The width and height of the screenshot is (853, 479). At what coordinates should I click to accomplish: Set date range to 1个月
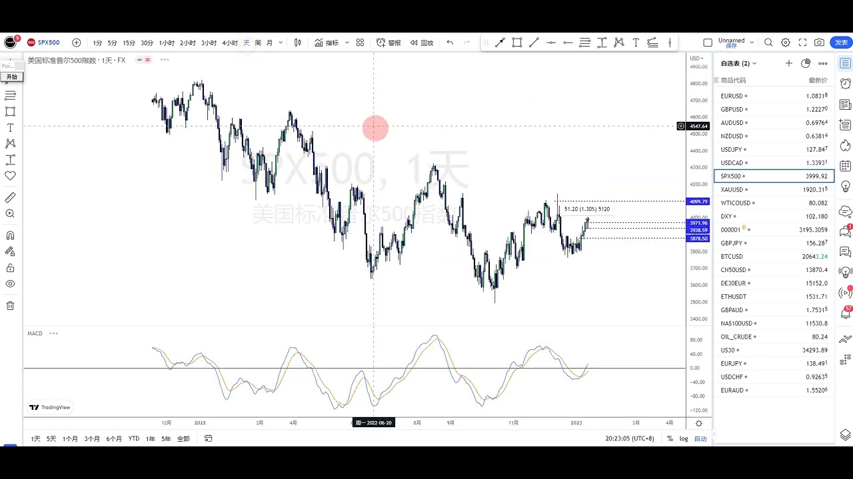pos(70,438)
